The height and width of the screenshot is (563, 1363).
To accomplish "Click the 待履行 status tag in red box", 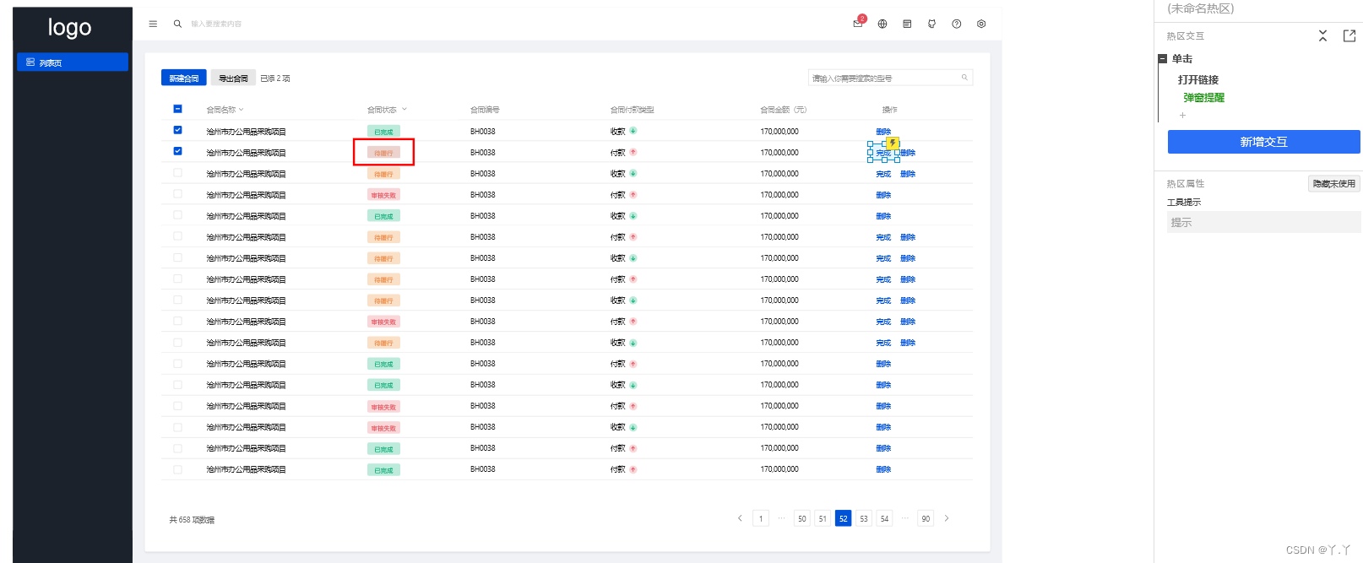I will point(383,153).
